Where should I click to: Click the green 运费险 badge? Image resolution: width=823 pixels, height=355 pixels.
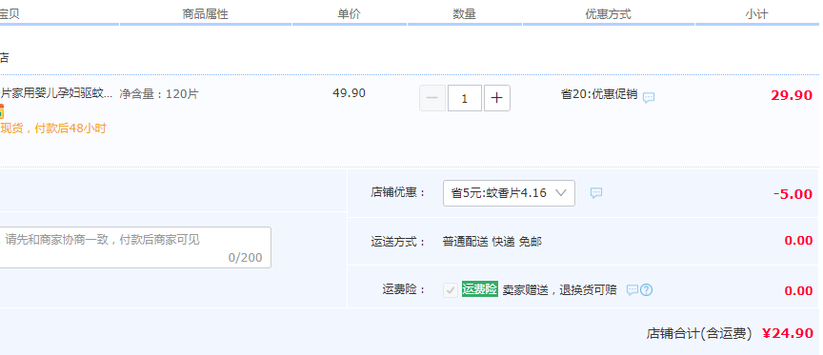tap(480, 289)
